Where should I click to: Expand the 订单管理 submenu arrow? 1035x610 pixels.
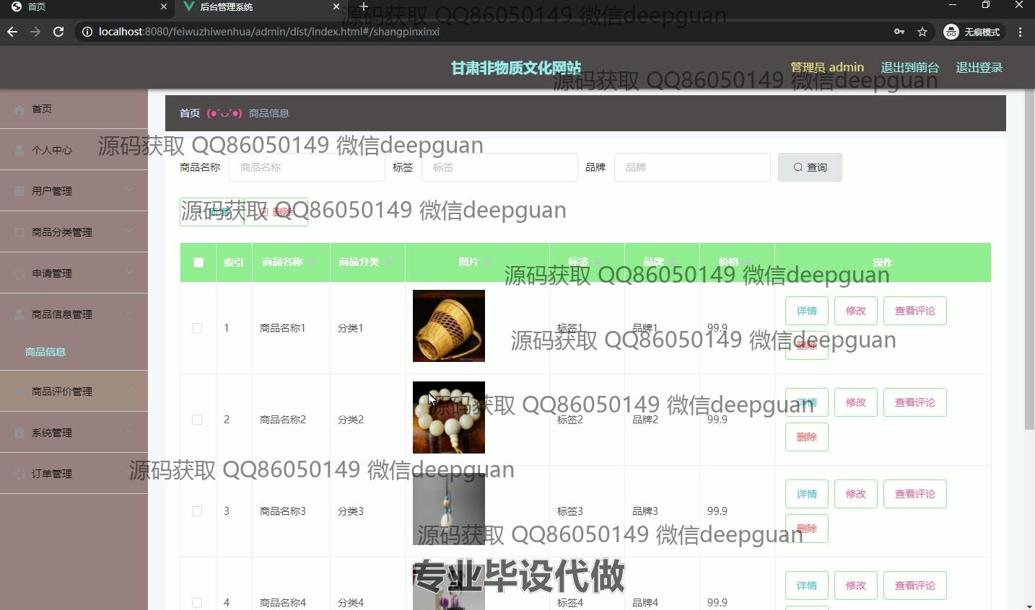pos(128,473)
